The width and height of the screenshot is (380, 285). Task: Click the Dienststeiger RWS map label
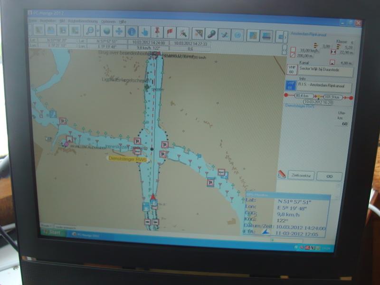point(128,160)
